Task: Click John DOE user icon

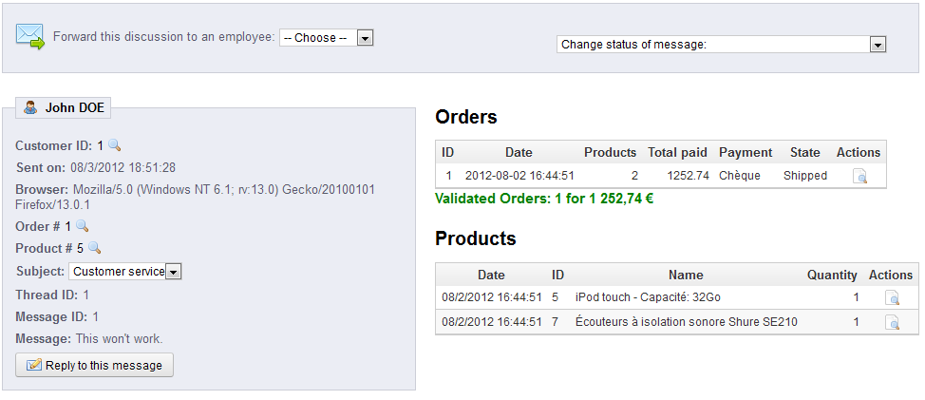Action: tap(30, 108)
